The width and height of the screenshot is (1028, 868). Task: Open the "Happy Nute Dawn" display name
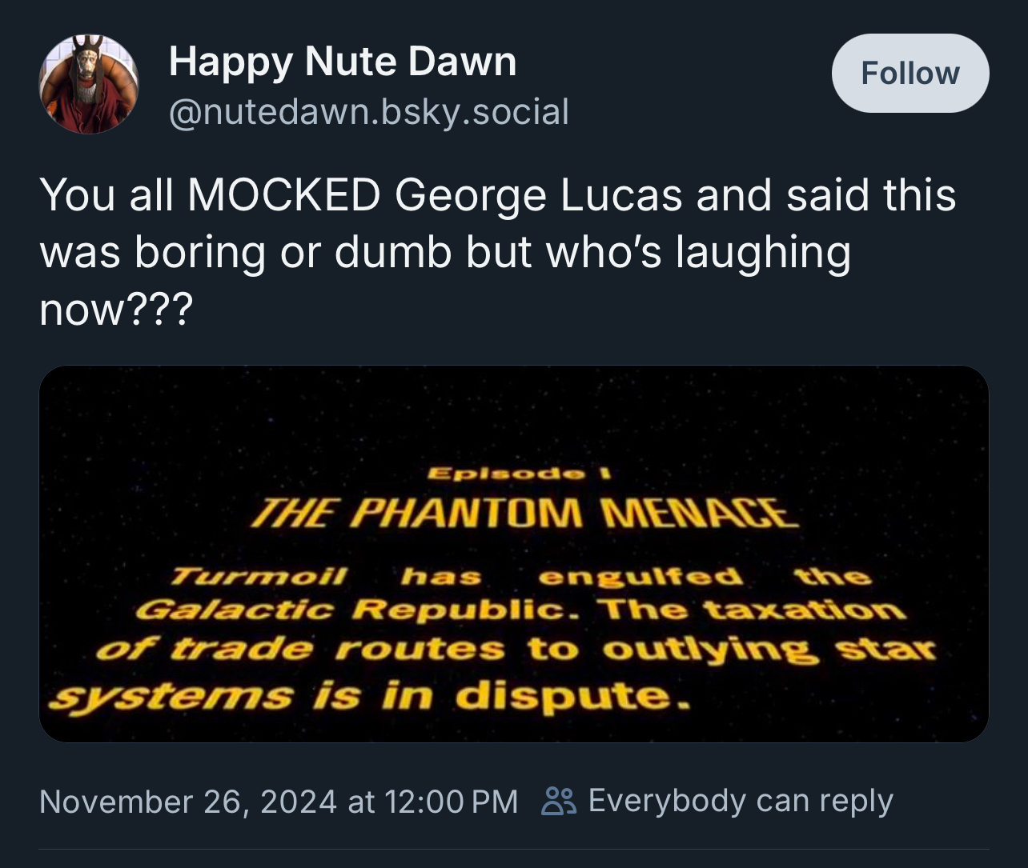pyautogui.click(x=343, y=62)
